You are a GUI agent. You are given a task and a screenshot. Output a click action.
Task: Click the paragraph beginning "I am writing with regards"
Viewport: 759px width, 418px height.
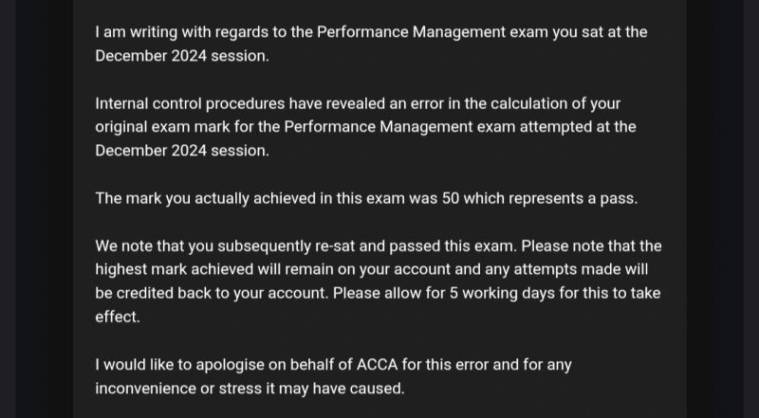click(371, 44)
